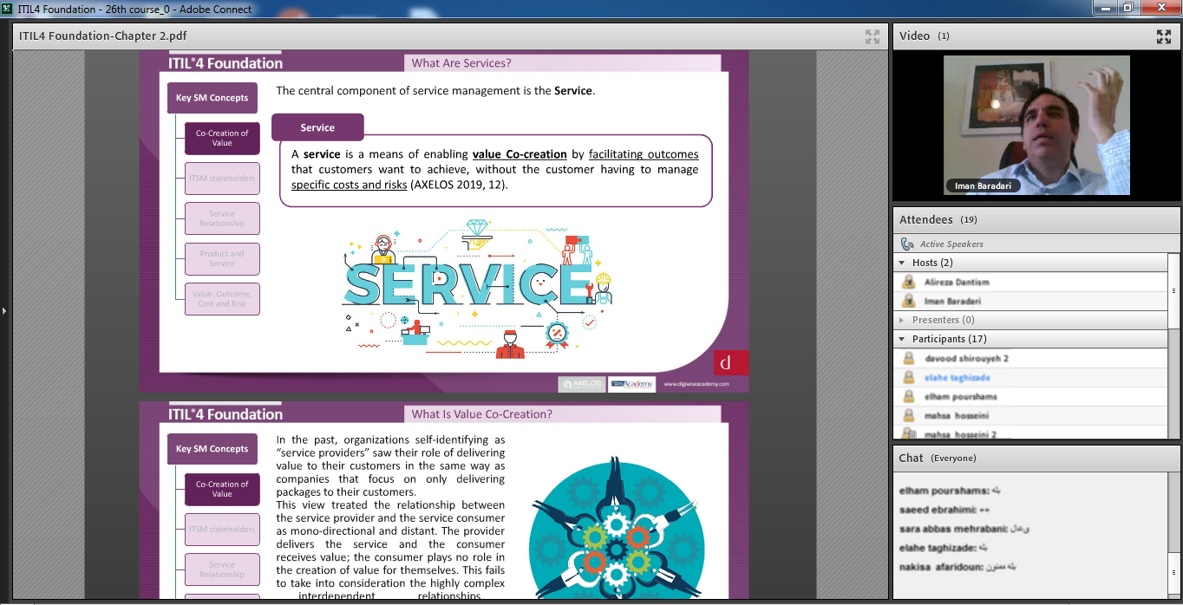1183x605 pixels.
Task: Click participant icon beside davood shirouyeh 2
Action: coord(909,358)
